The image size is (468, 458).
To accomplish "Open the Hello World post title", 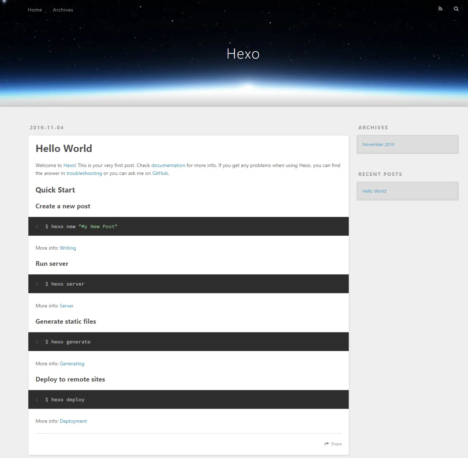I will click(x=64, y=148).
